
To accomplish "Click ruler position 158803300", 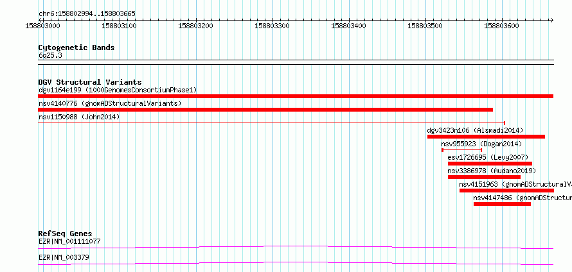I will coord(273,26).
